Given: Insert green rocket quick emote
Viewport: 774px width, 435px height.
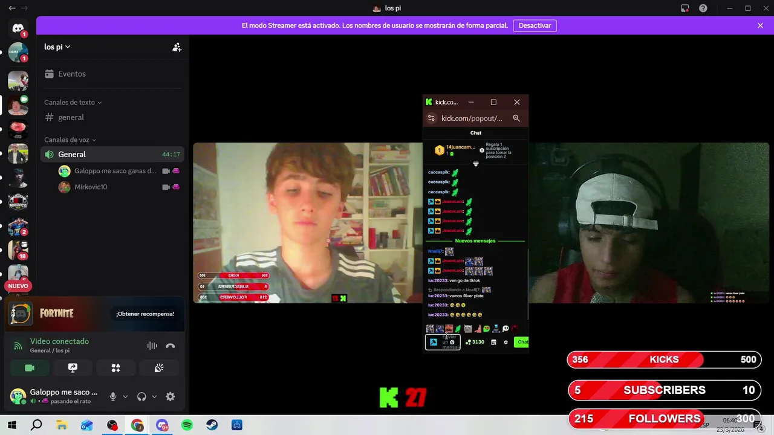Looking at the screenshot, I should (458, 329).
